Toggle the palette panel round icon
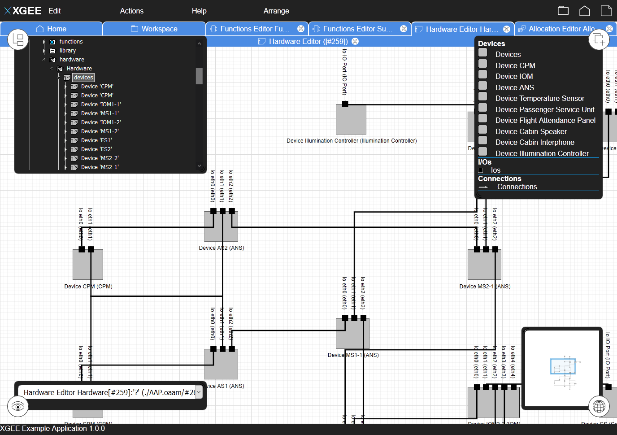 (x=599, y=39)
